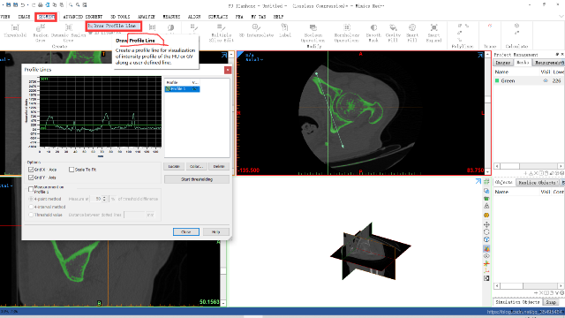This screenshot has height=318, width=565.
Task: Click Profile 1 color swatch in list
Action: 168,88
